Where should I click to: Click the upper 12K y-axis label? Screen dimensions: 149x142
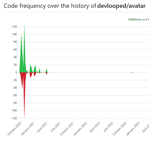tap(15, 27)
